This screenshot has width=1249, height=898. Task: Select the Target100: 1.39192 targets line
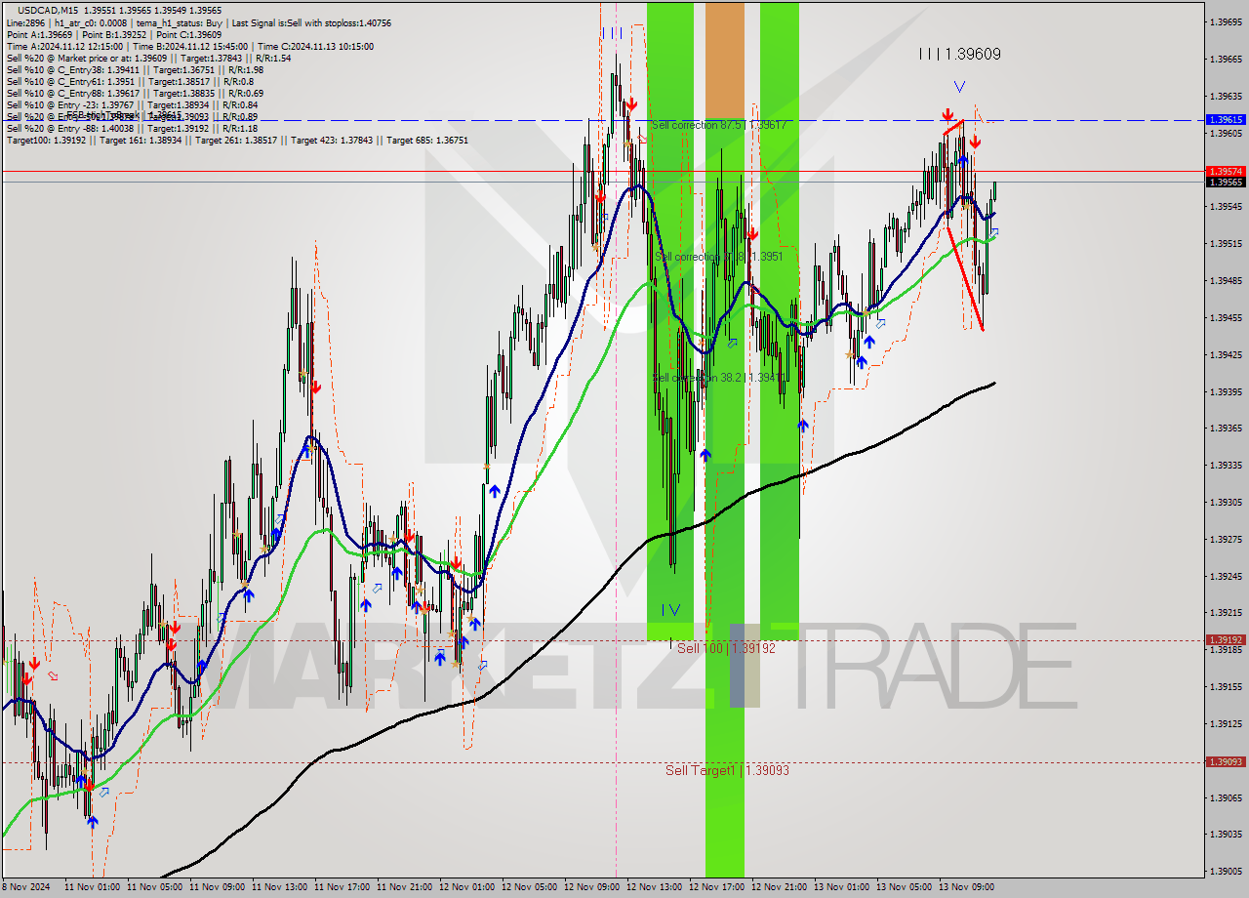point(237,140)
